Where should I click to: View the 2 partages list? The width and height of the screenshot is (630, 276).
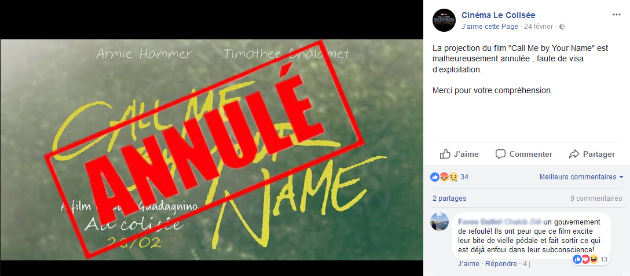pos(449,198)
